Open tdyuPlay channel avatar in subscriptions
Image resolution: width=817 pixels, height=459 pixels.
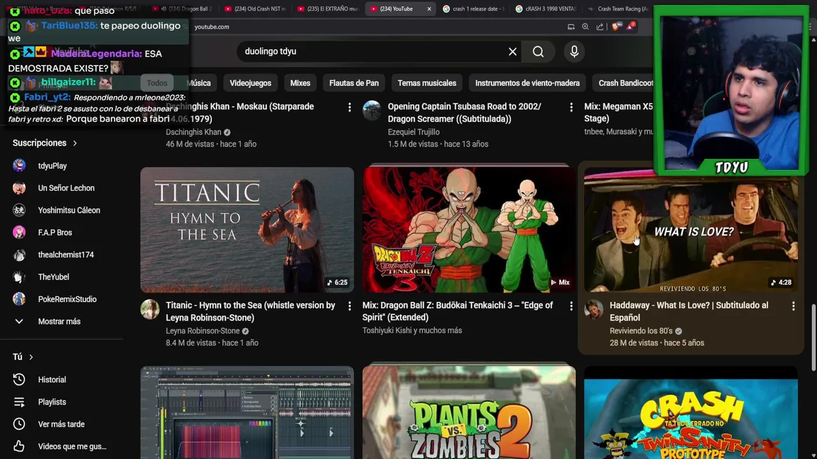pyautogui.click(x=19, y=166)
